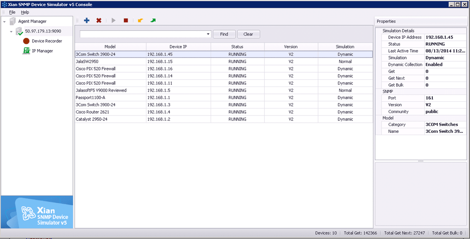The width and height of the screenshot is (470, 239).
Task: Click Total Get Bulk: 0 status entry
Action: click(447, 233)
